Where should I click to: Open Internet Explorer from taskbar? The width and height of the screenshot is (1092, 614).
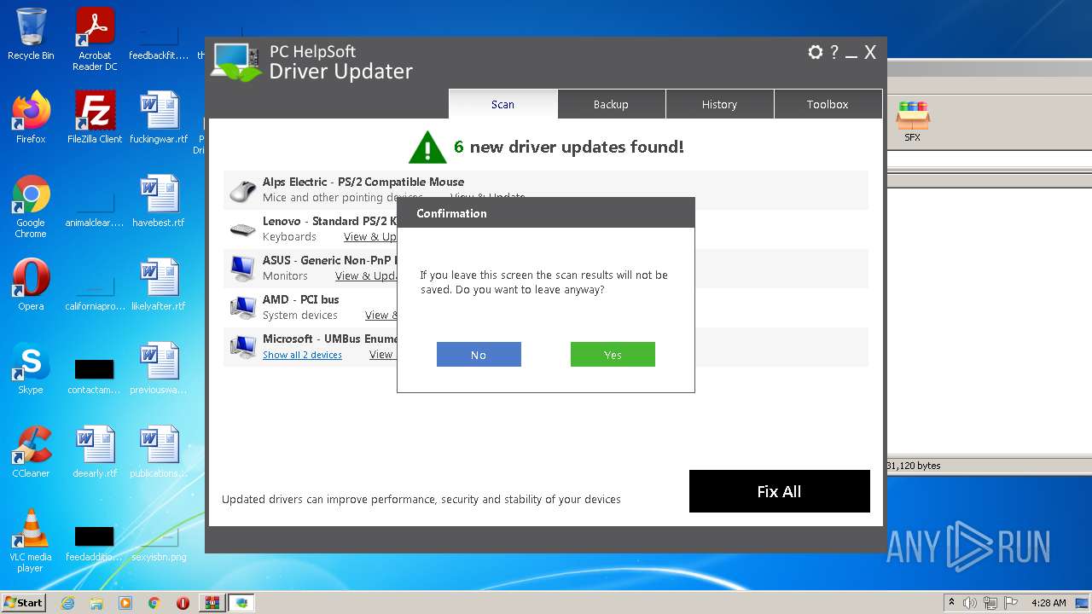pos(67,603)
